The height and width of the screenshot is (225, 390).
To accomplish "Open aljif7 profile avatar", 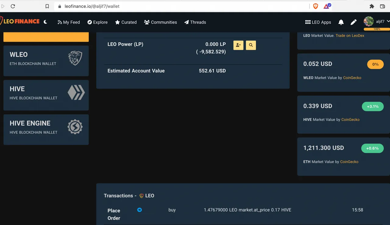I will point(369,21).
